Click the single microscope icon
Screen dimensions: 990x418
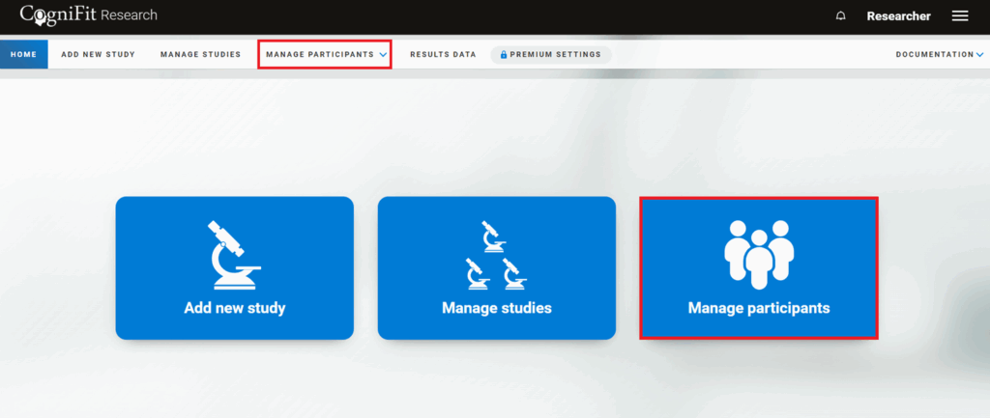click(x=234, y=255)
